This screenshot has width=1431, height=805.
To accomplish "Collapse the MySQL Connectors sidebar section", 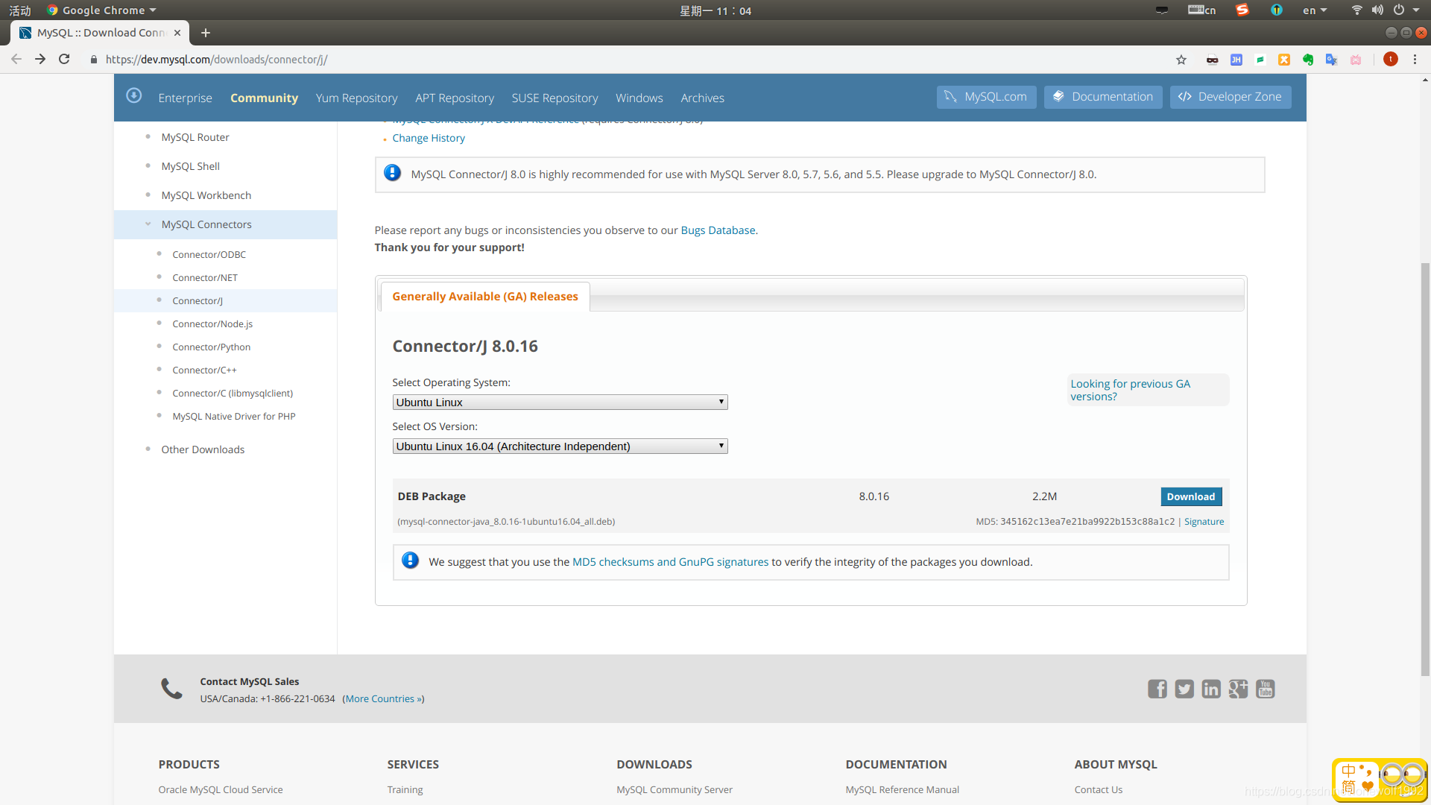I will (148, 224).
